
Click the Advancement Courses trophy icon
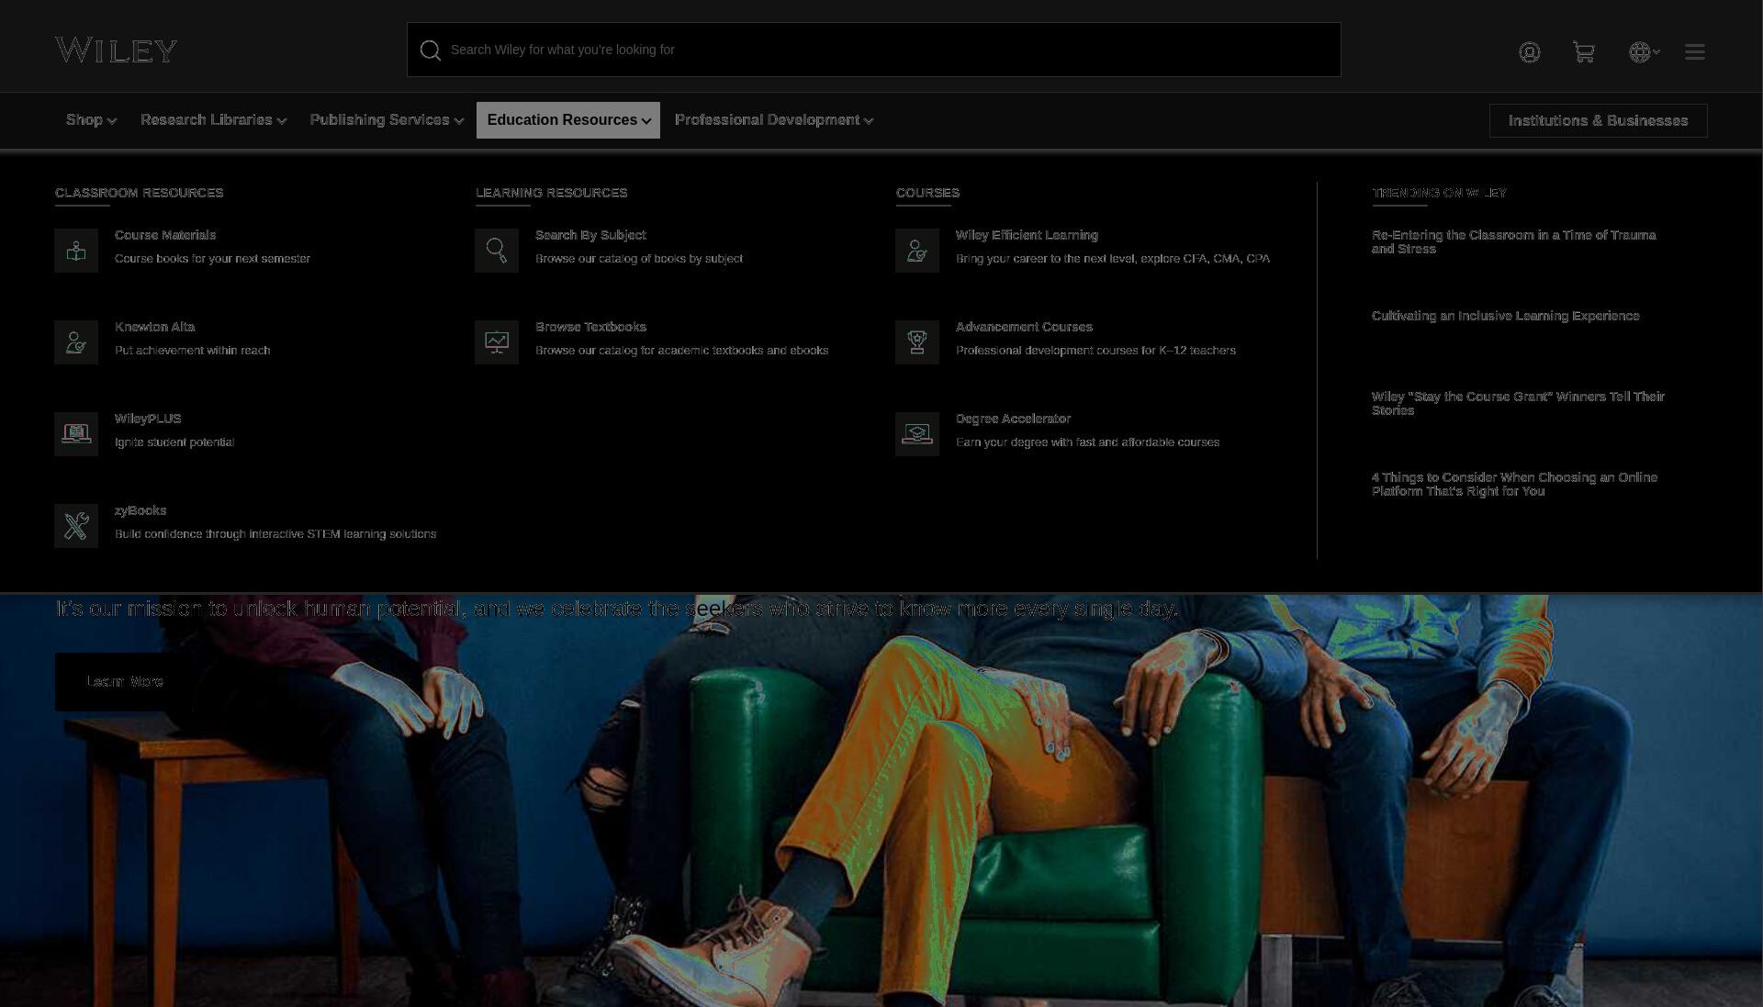pyautogui.click(x=917, y=342)
